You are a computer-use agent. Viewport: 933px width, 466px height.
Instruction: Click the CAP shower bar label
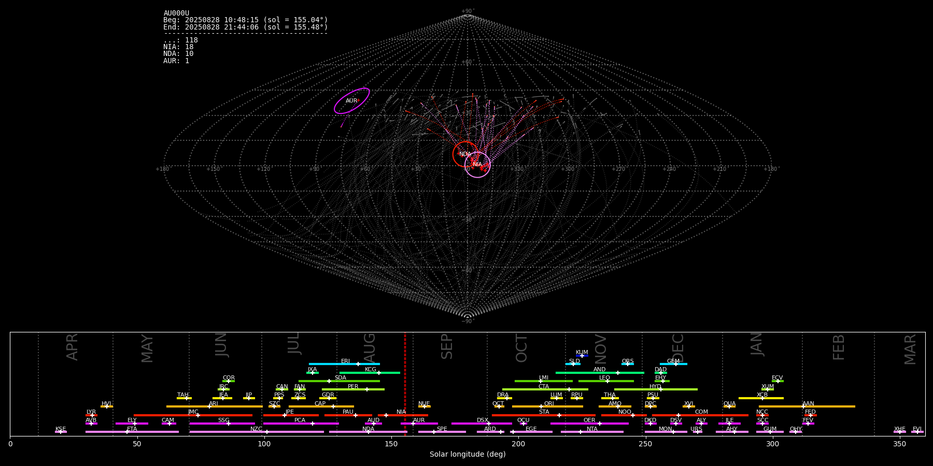pyautogui.click(x=320, y=404)
